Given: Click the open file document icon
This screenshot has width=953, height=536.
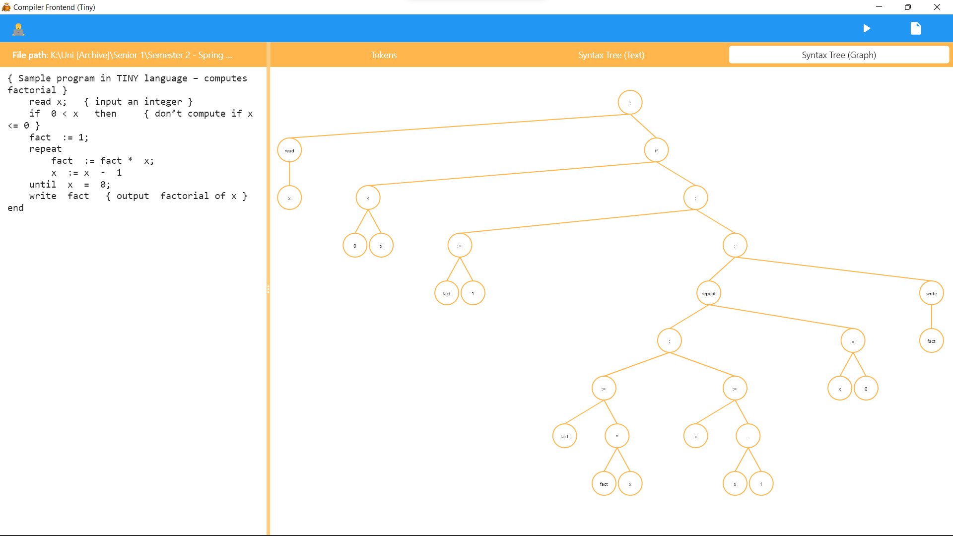Looking at the screenshot, I should (916, 28).
